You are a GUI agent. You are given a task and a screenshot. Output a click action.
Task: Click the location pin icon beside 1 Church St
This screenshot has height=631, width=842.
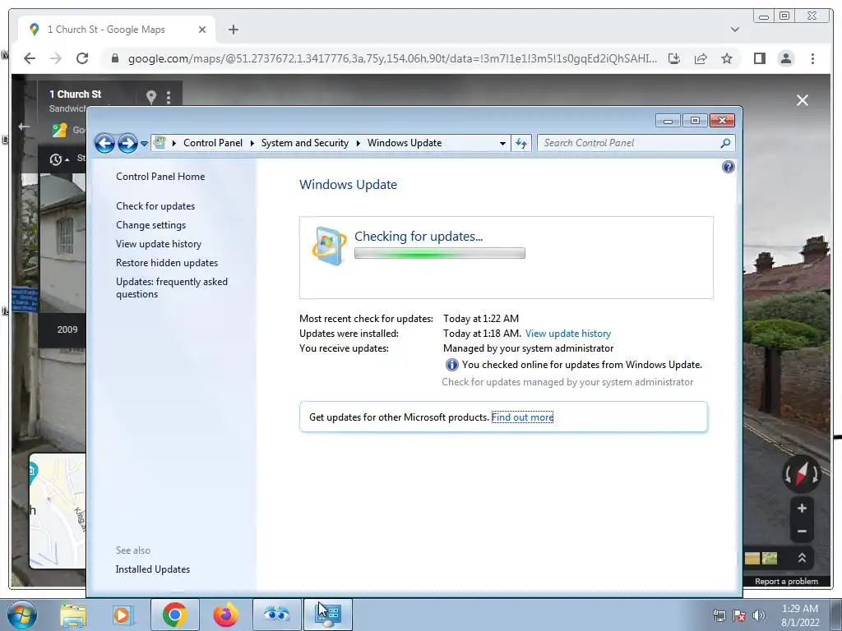tap(151, 97)
